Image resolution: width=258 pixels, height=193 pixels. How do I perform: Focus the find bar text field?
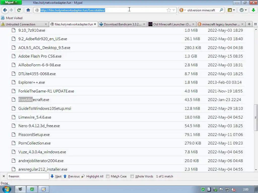pos(28,176)
